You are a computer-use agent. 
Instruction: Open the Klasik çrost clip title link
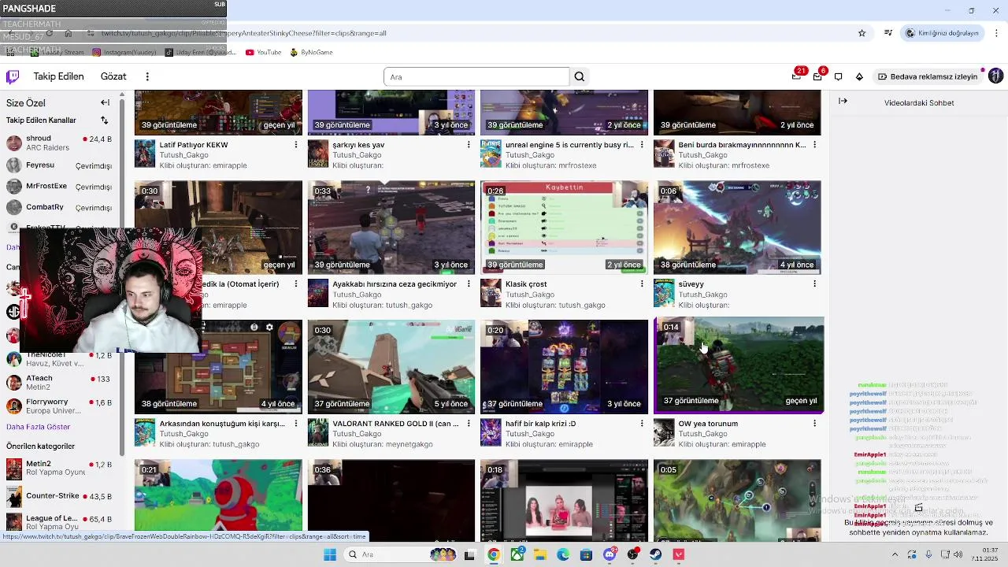(x=526, y=283)
